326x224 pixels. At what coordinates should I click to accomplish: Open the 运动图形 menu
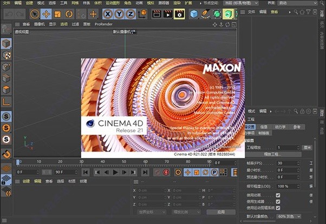pyautogui.click(x=113, y=3)
